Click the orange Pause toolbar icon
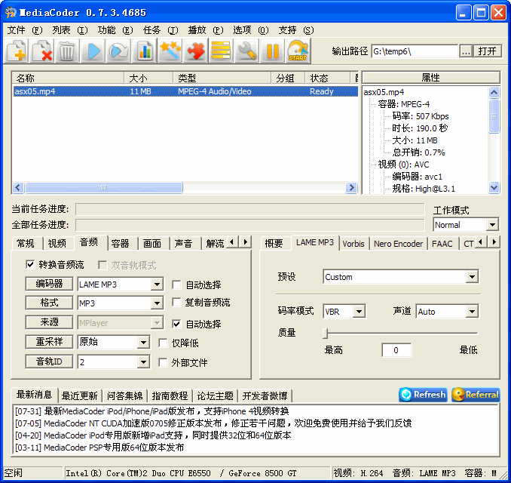This screenshot has width=511, height=483. coord(272,51)
